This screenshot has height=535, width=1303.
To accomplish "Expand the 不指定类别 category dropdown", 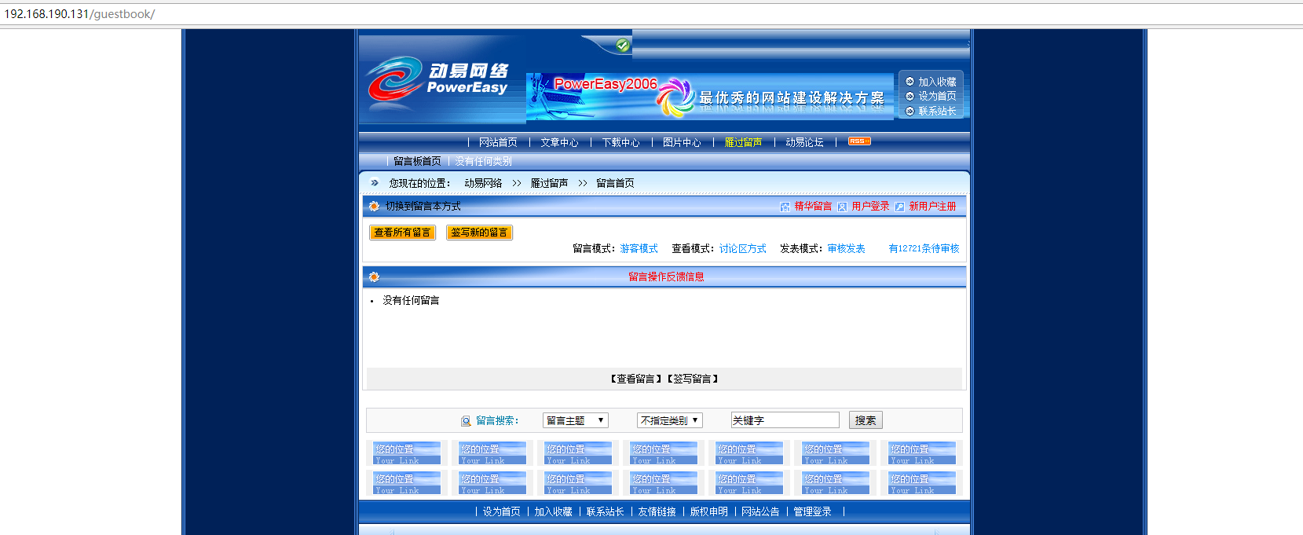I will 669,420.
